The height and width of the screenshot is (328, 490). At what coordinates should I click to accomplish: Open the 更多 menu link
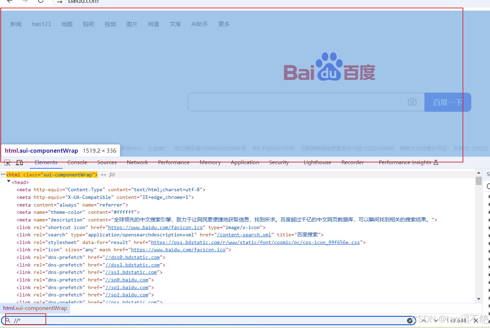224,24
